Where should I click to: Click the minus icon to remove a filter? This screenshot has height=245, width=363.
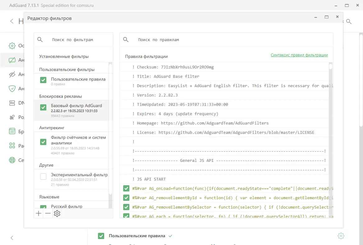pyautogui.click(x=48, y=214)
